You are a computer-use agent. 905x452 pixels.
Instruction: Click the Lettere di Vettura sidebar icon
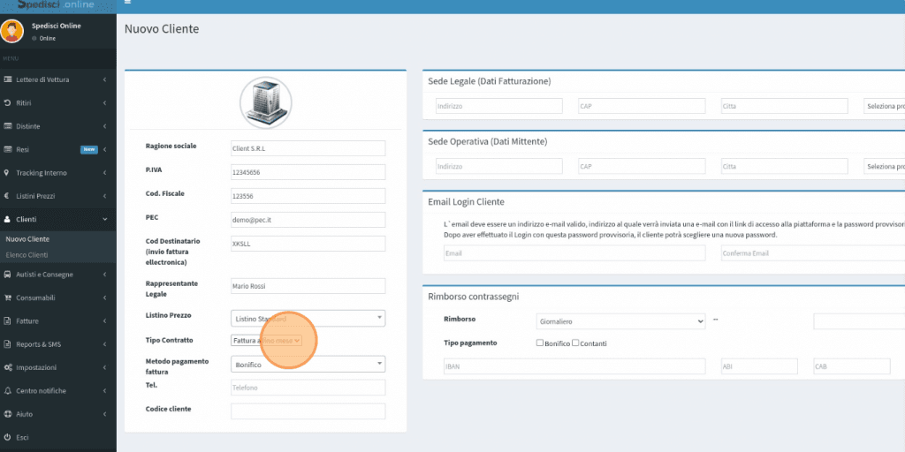click(x=8, y=79)
